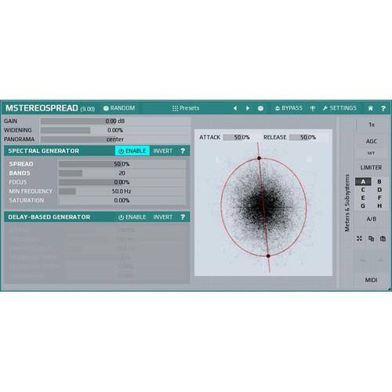Image resolution: width=392 pixels, height=392 pixels.
Task: Toggle Spectral Generator Invert
Action: point(163,151)
